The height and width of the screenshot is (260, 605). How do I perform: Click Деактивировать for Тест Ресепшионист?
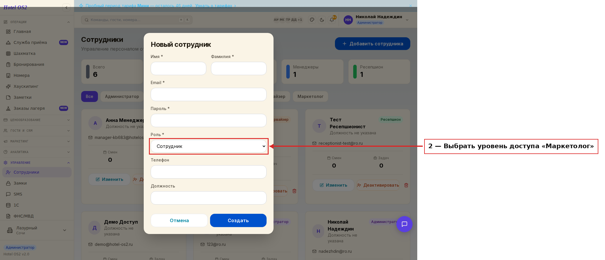tap(378, 185)
